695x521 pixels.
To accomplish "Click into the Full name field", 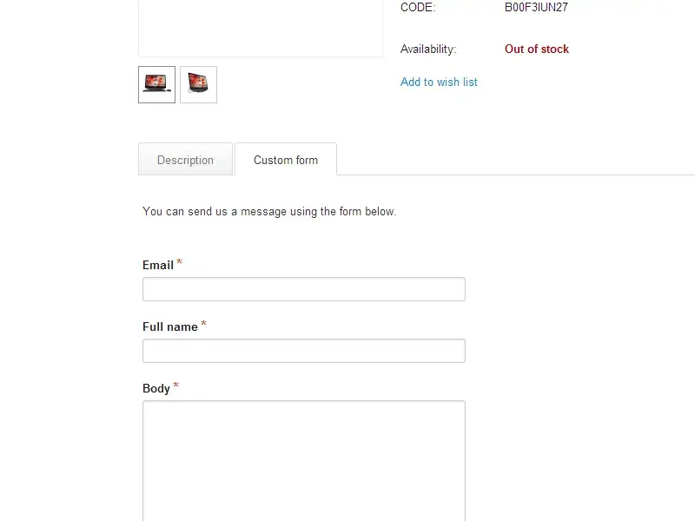I will (304, 351).
